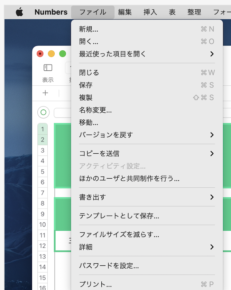Choose プリント... entry

pos(147,284)
